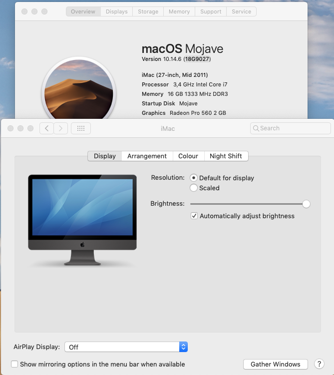Open the Night Shift tab
Screen dimensions: 334x375
[226, 156]
